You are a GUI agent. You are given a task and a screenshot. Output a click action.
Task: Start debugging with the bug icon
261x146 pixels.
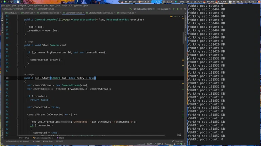pos(177,9)
